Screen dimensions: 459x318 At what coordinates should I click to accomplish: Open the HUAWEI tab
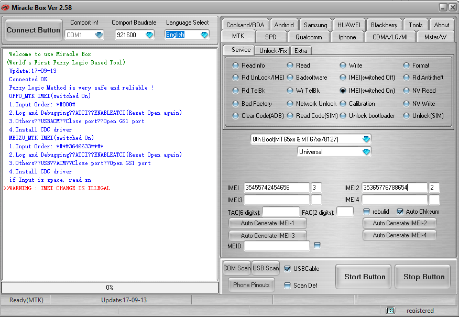click(348, 25)
